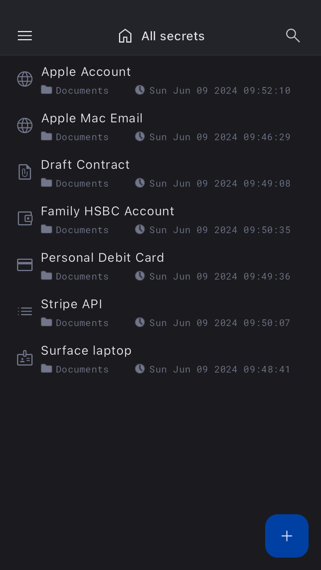Click the globe icon for Apple Account
This screenshot has width=321, height=570.
pos(25,79)
